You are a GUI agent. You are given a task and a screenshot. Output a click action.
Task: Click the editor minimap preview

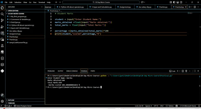[x=190, y=13]
